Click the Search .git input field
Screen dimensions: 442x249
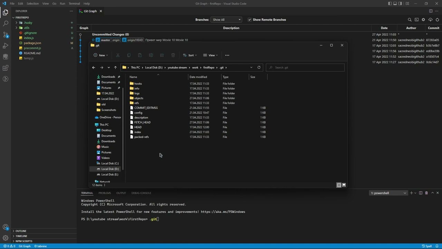[x=305, y=67]
